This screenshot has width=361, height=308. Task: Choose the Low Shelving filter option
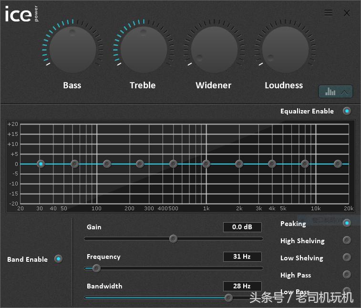click(347, 257)
